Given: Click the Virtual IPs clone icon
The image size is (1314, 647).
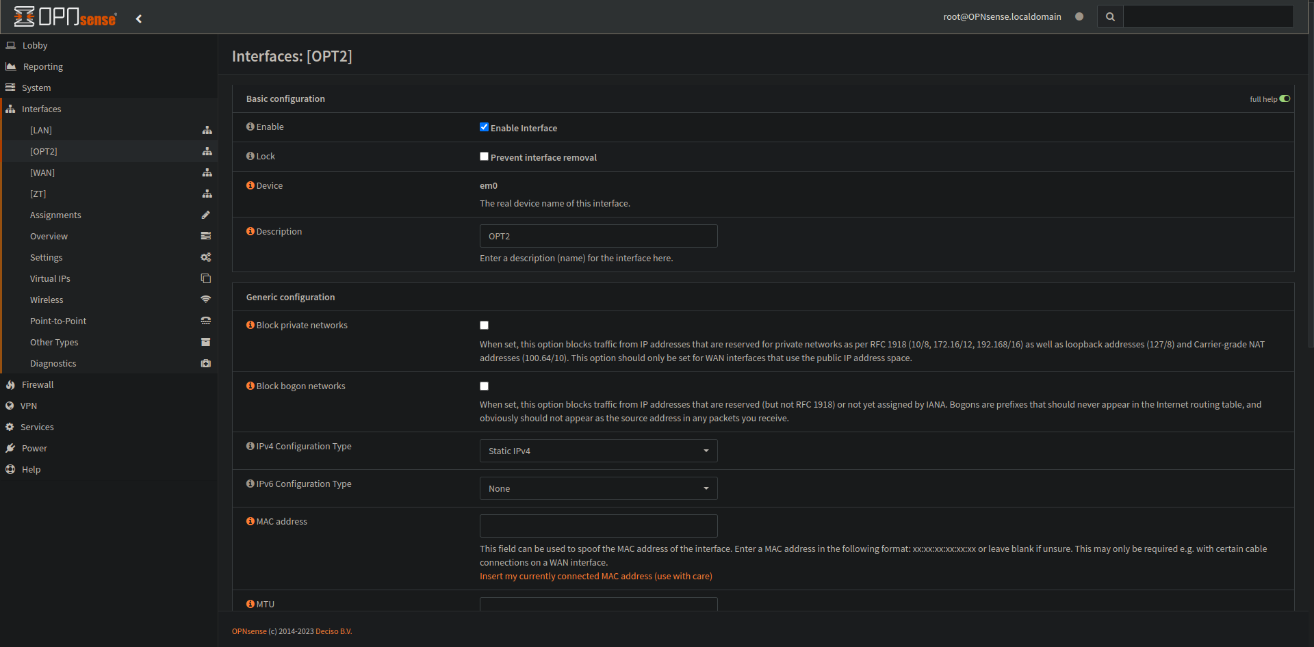Looking at the screenshot, I should [206, 278].
